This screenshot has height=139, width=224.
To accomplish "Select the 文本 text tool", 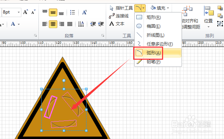I will coord(117,24).
